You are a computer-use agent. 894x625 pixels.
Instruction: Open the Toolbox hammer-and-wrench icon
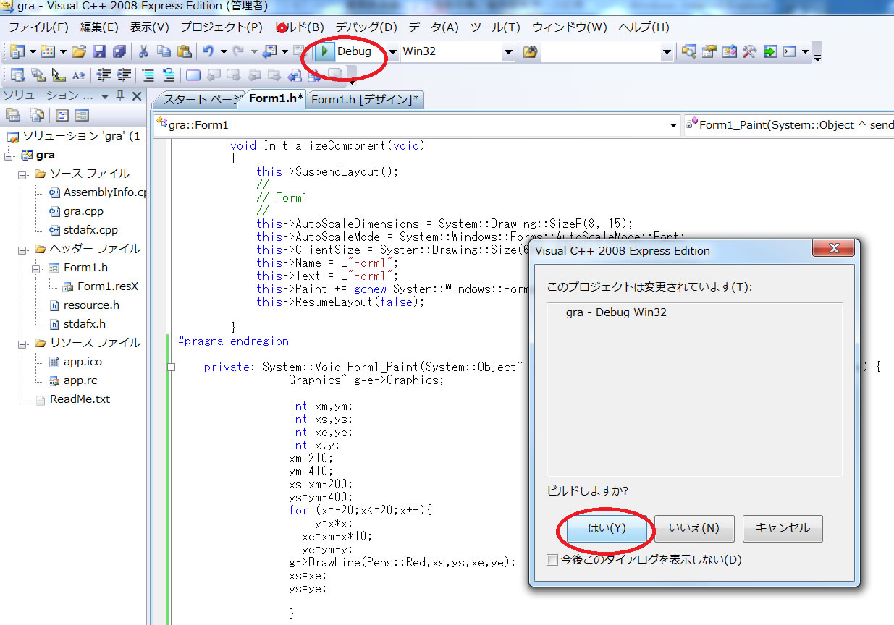coord(749,51)
